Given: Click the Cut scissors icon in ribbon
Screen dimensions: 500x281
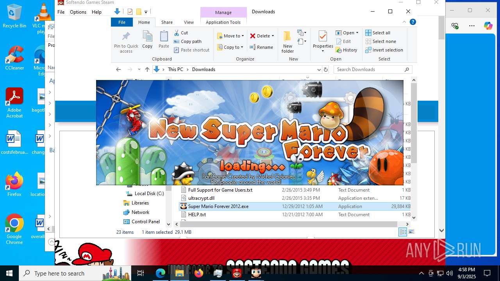Looking at the screenshot, I should point(177,33).
